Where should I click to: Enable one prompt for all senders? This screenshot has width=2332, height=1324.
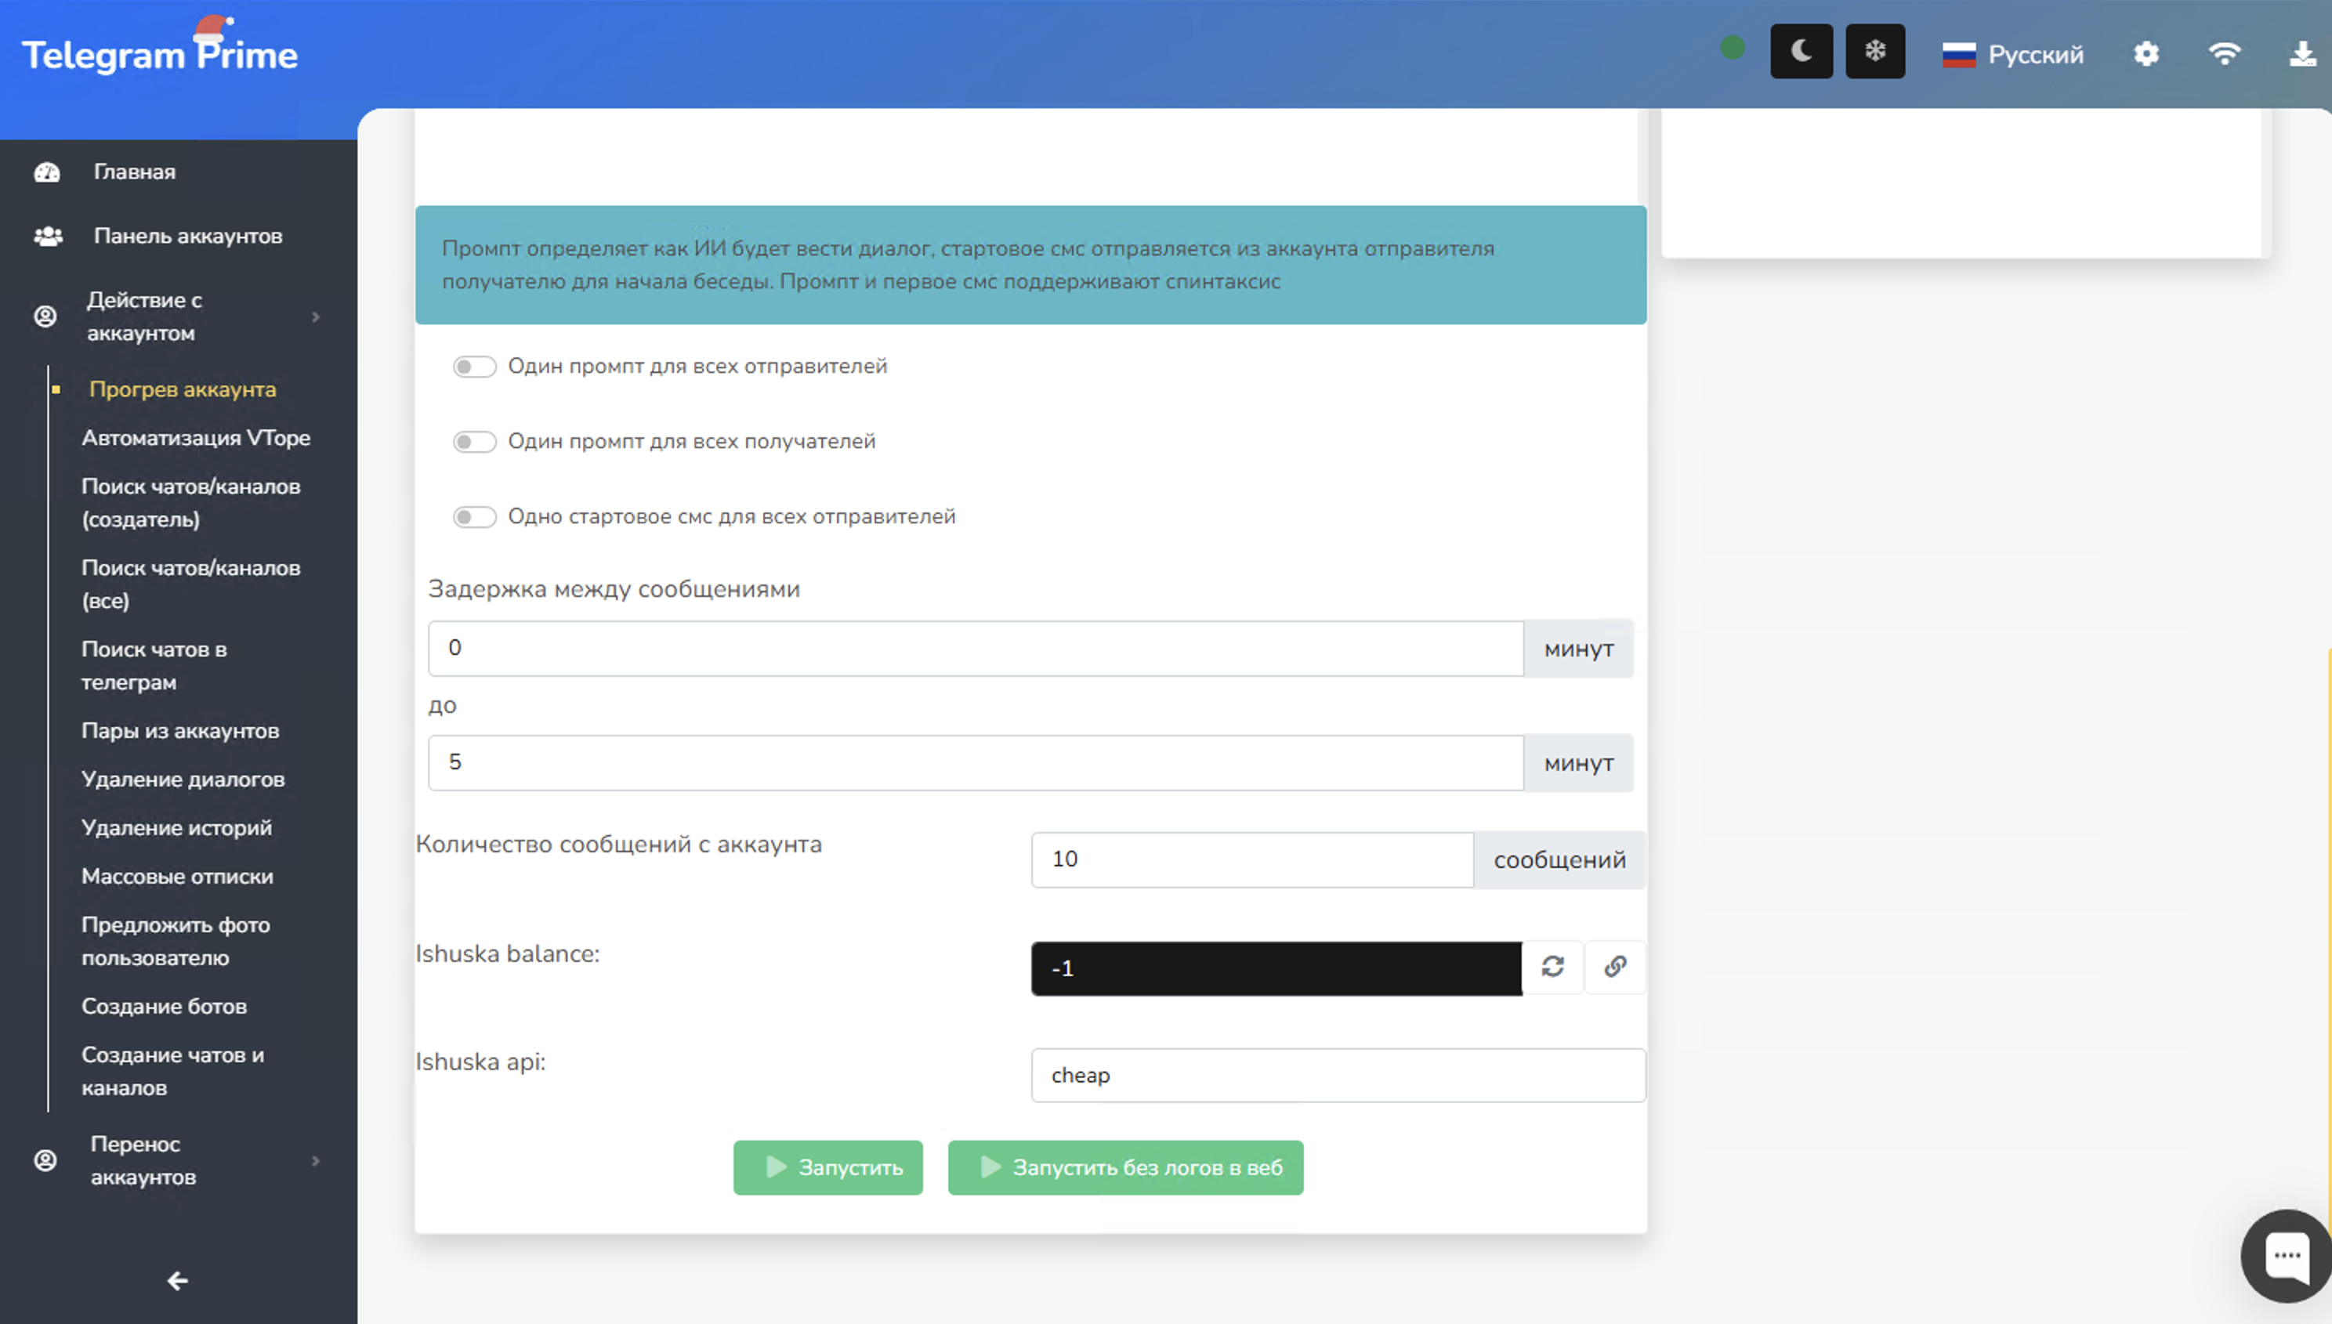[474, 367]
